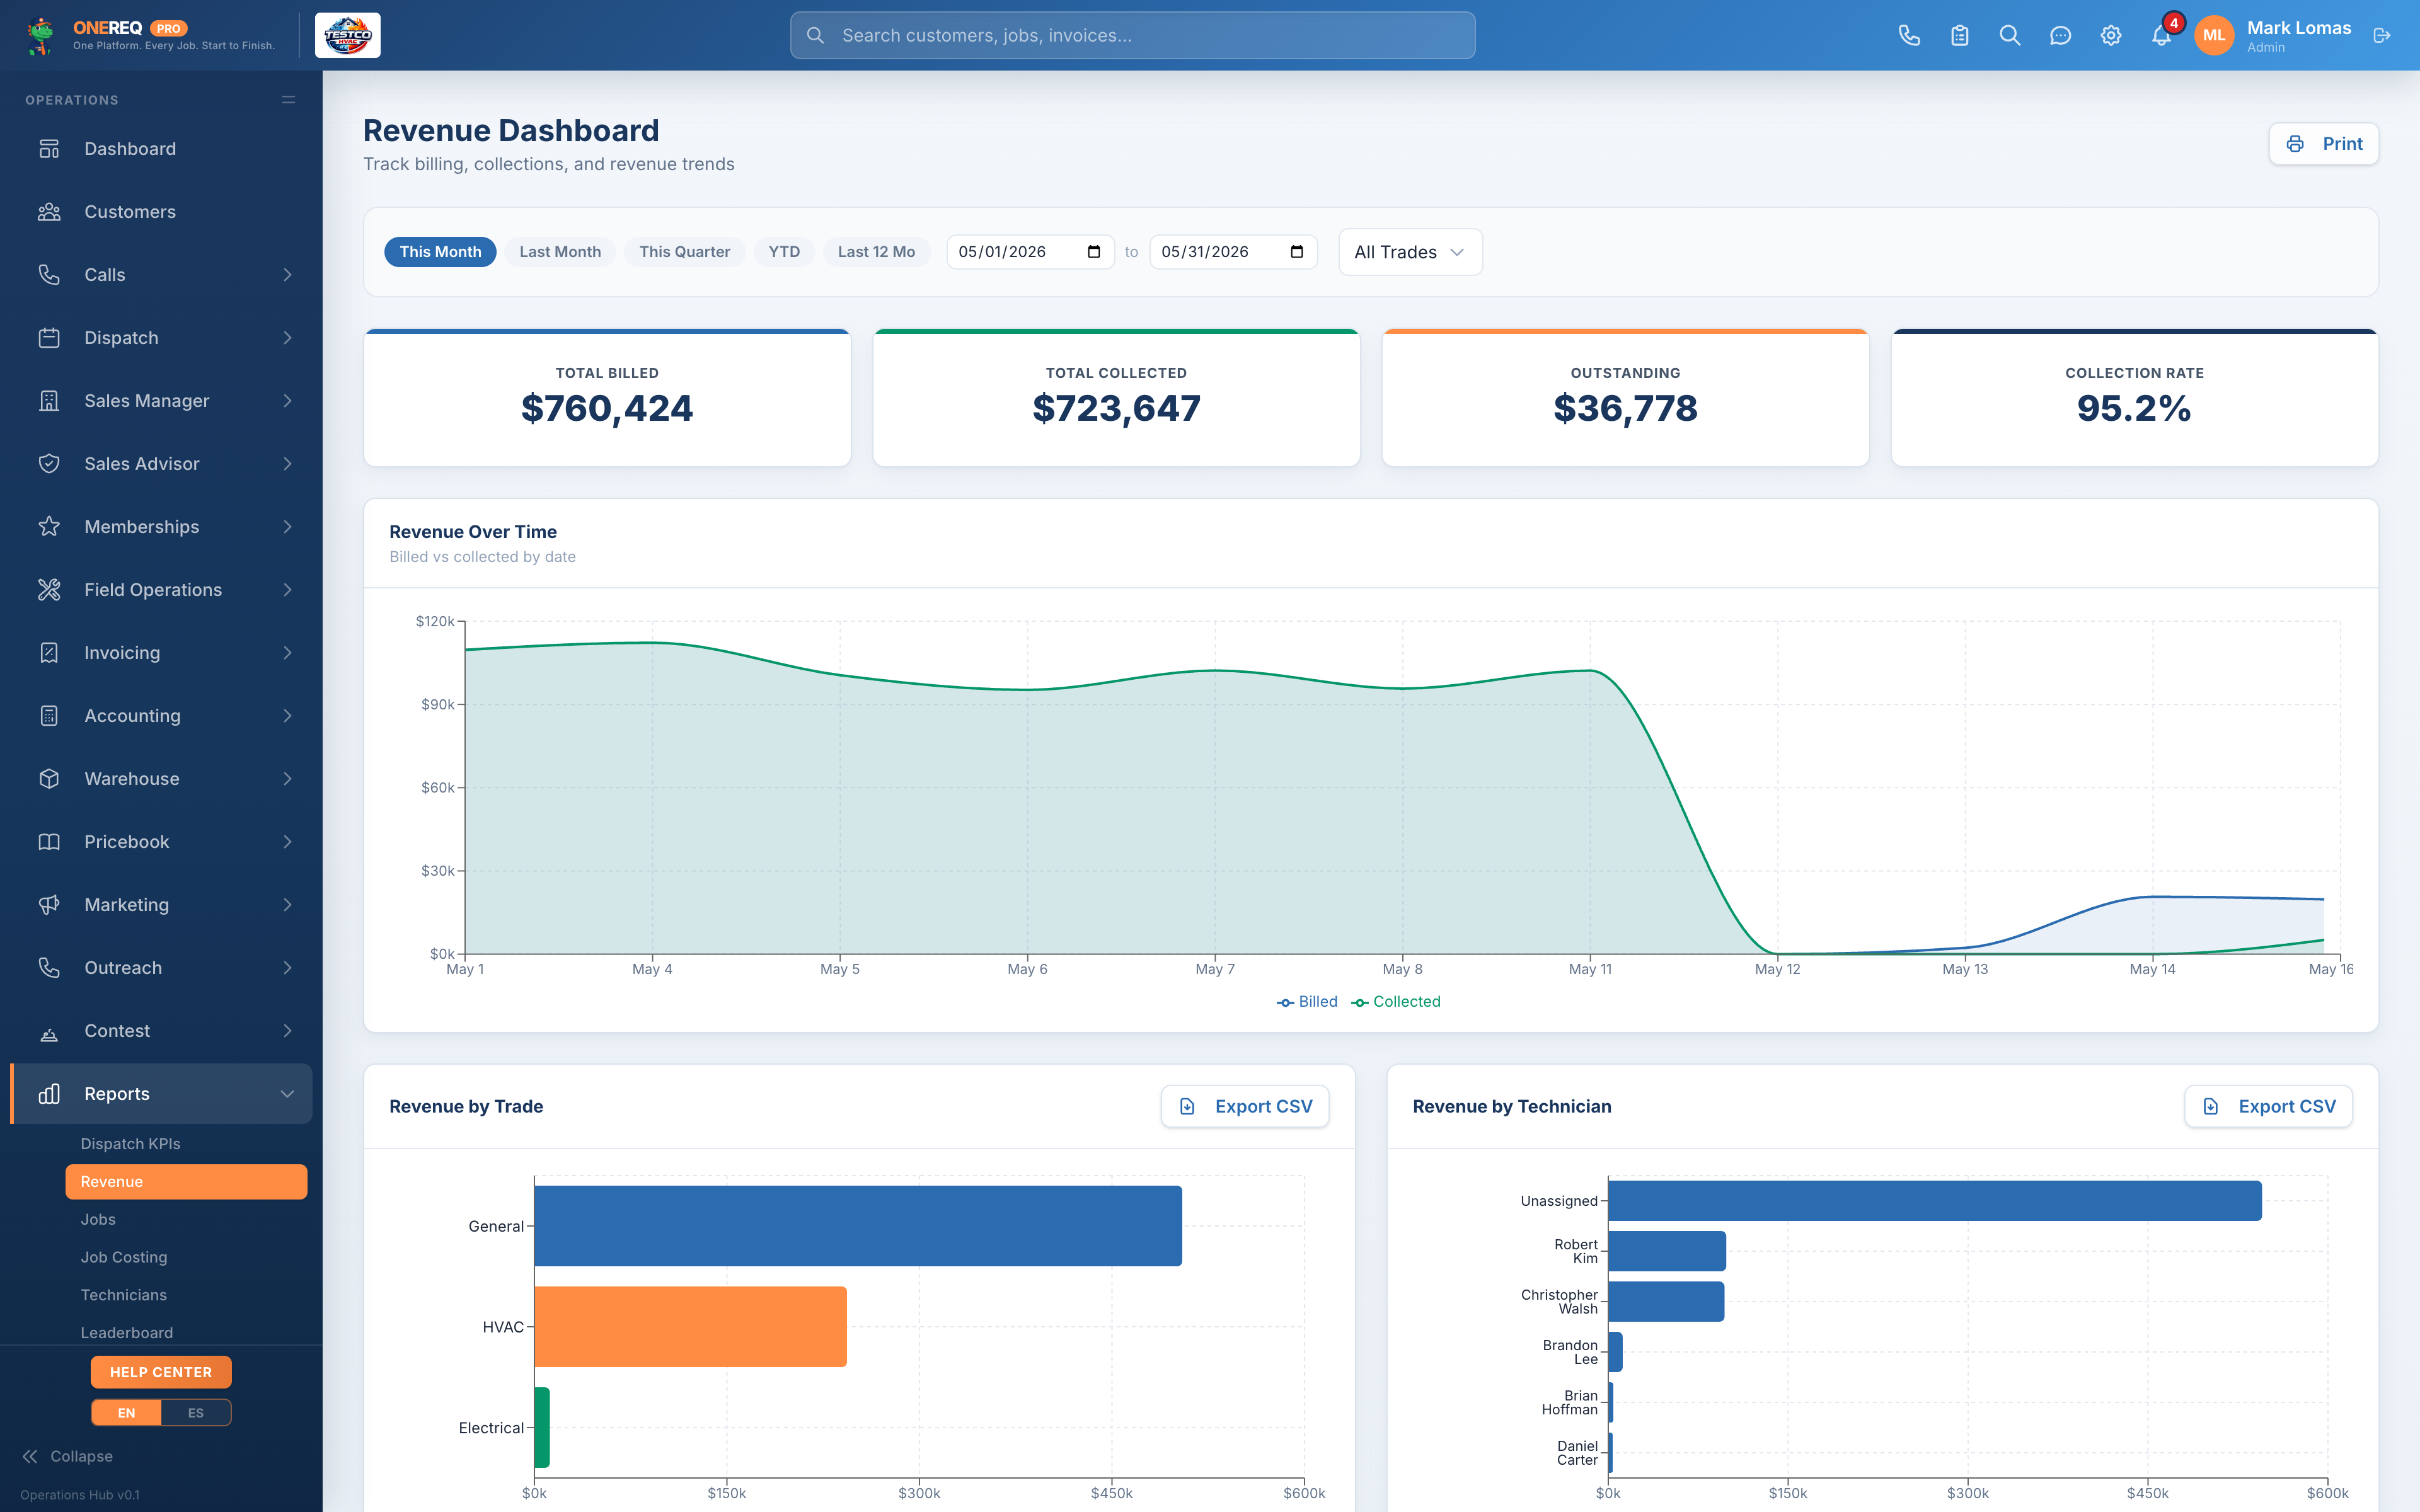Click the ML user avatar

pyautogui.click(x=2214, y=36)
